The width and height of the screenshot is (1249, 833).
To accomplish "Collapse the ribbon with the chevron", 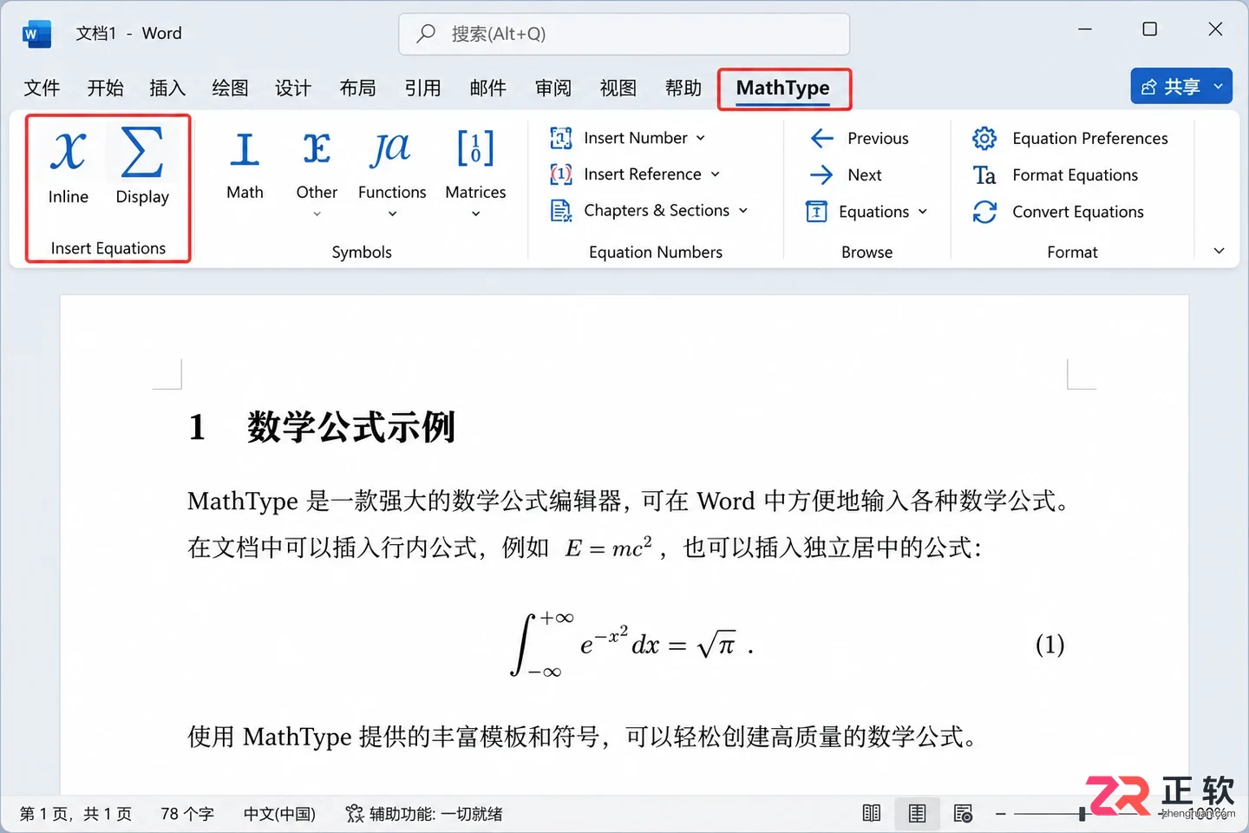I will click(1219, 251).
